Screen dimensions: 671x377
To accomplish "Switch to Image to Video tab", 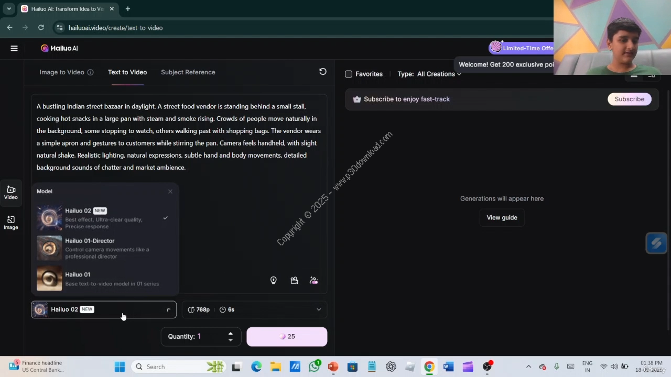I will pos(61,72).
